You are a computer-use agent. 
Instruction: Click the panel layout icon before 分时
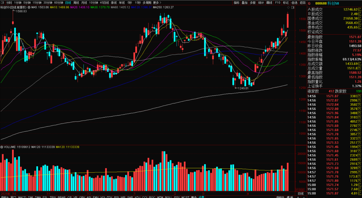point(3,3)
